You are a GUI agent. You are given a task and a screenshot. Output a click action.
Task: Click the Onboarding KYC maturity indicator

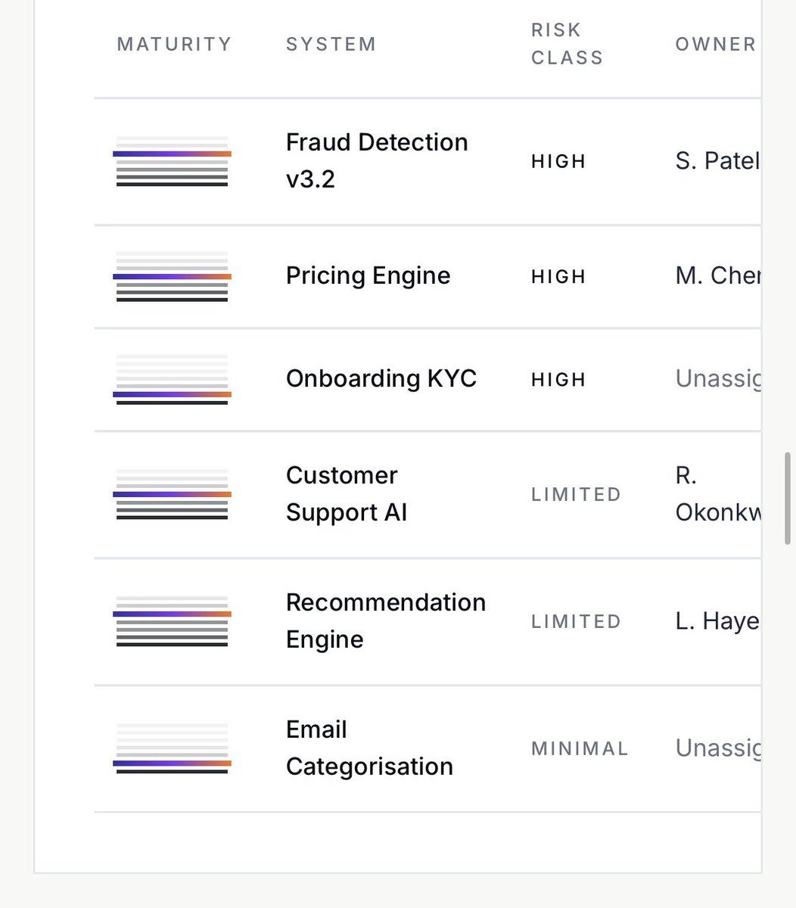point(172,379)
